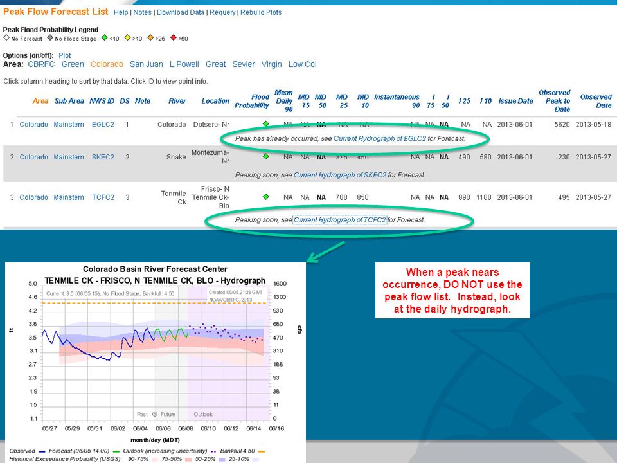Click the Requery link
This screenshot has height=463, width=617.
(x=222, y=12)
